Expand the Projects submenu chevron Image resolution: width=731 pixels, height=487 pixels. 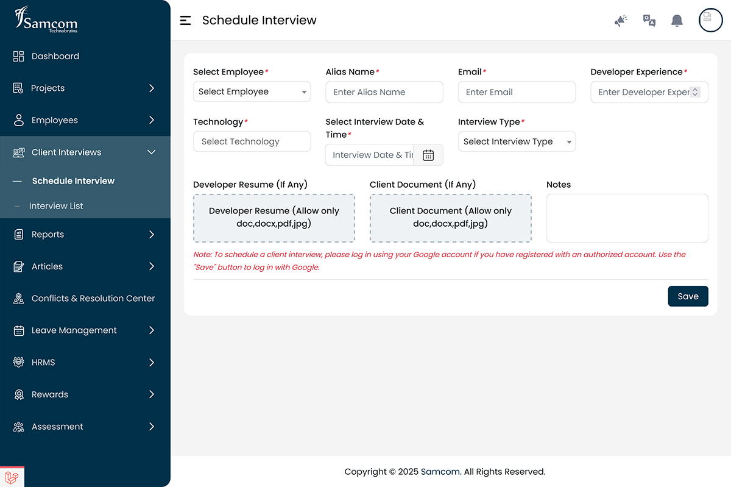pyautogui.click(x=152, y=88)
